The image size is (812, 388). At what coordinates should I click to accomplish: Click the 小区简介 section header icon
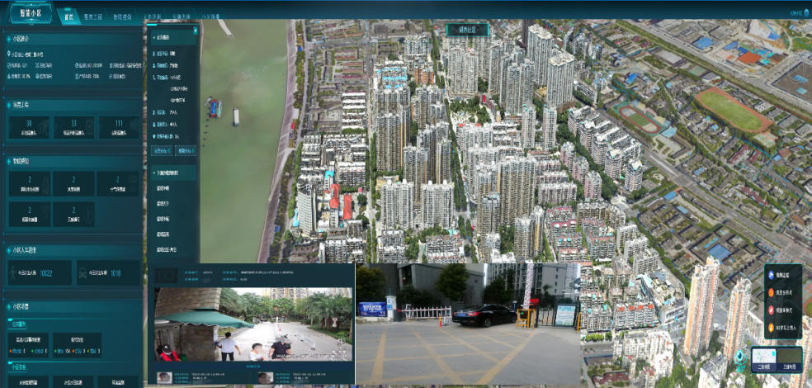(x=10, y=39)
